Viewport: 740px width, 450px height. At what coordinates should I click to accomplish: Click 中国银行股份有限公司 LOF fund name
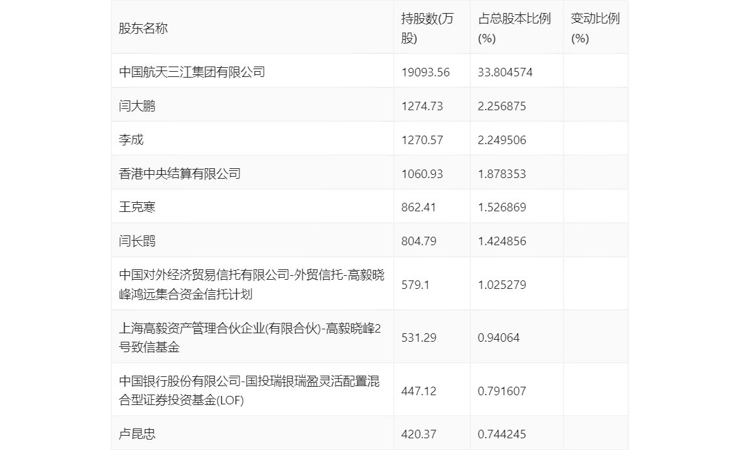pyautogui.click(x=249, y=391)
